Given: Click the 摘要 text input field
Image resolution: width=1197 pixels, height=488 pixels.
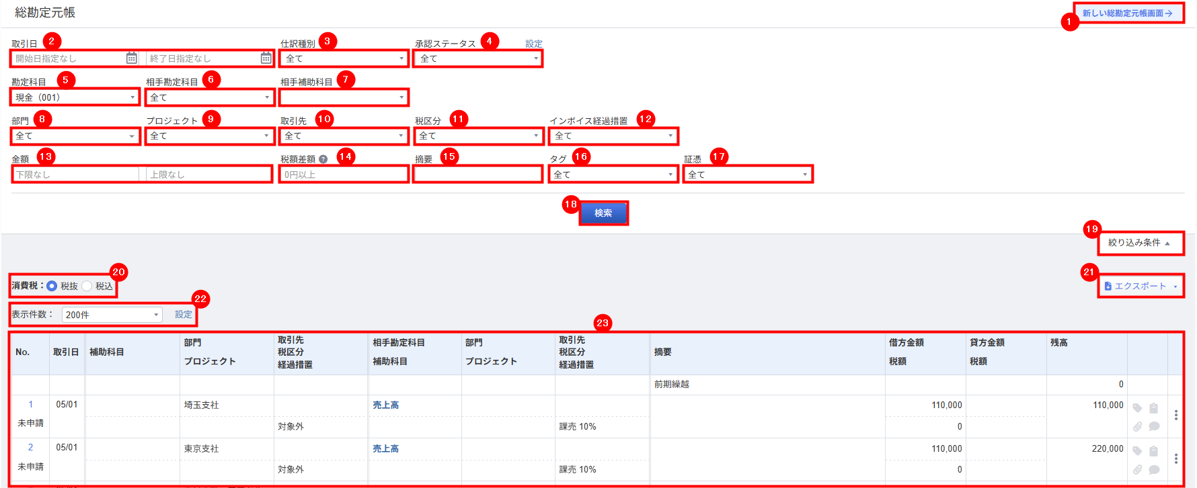Looking at the screenshot, I should (x=477, y=175).
